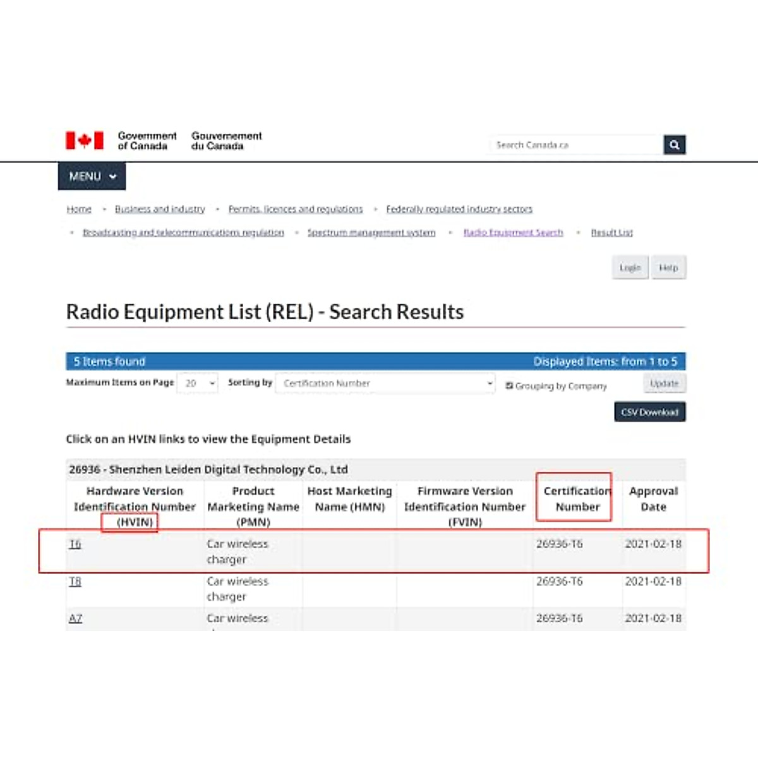The height and width of the screenshot is (758, 758).
Task: Open Business and industry breadcrumb link
Action: coord(160,209)
